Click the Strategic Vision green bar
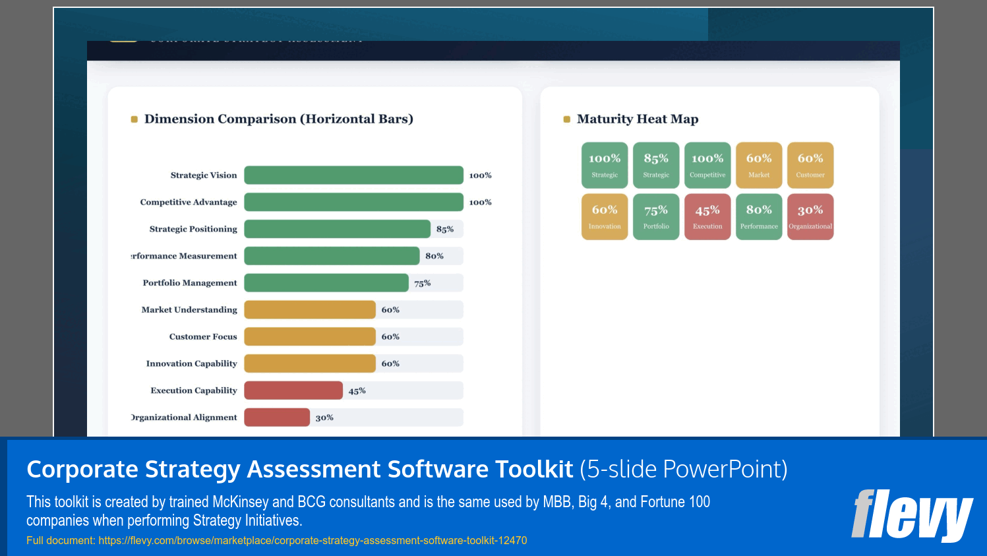 (353, 175)
